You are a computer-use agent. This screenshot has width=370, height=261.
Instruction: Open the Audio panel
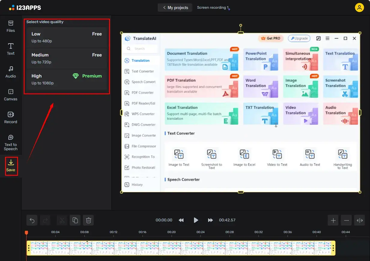pos(11,72)
